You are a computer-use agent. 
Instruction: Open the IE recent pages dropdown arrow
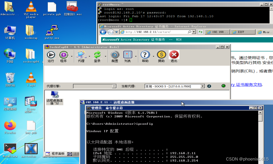click(116, 32)
